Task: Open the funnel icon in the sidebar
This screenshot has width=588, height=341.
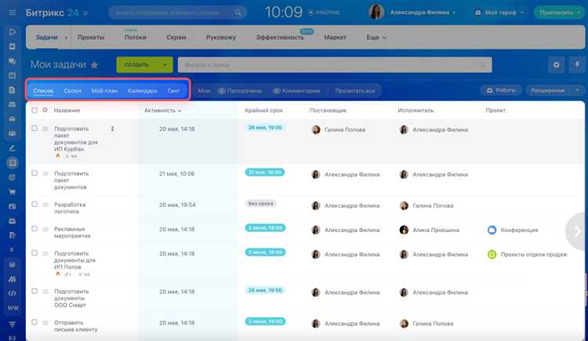Action: [x=13, y=324]
